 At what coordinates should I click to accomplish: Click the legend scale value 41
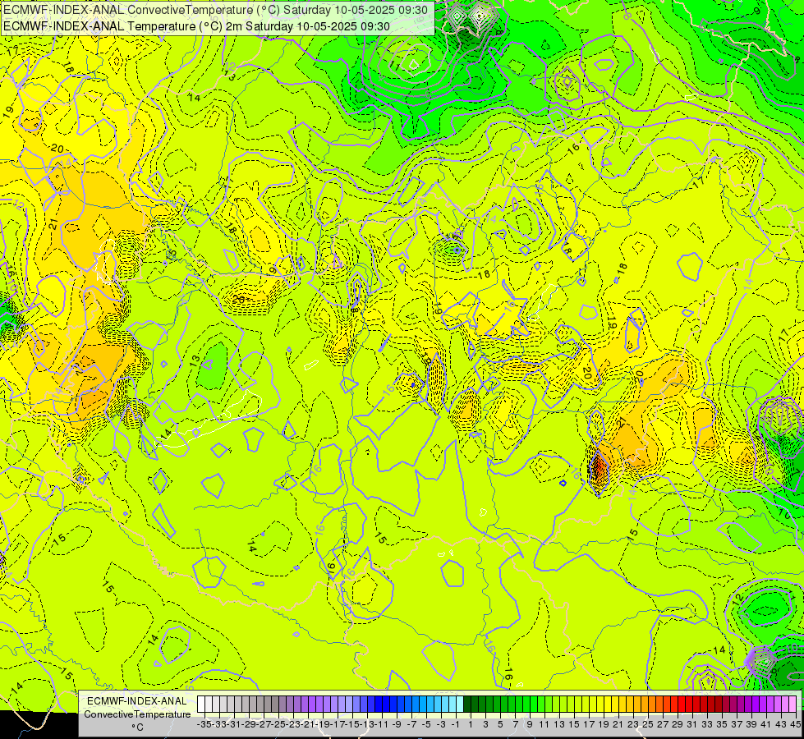pyautogui.click(x=766, y=725)
